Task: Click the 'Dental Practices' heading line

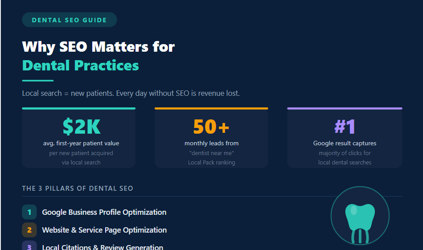Action: [80, 66]
